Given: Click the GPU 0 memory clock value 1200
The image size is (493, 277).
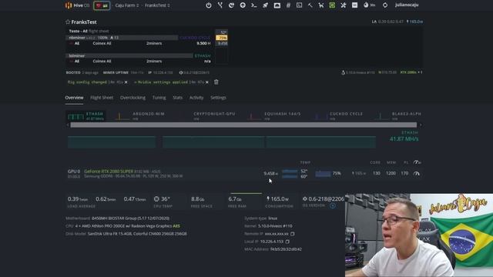Looking at the screenshot, I should (391, 173).
